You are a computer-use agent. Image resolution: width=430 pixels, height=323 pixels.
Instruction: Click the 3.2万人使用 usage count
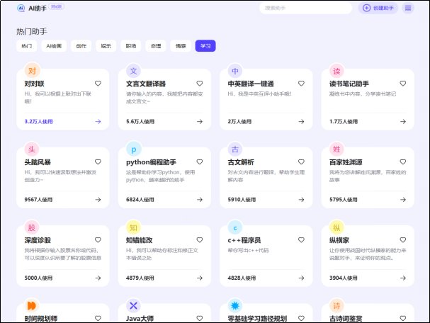coord(39,121)
